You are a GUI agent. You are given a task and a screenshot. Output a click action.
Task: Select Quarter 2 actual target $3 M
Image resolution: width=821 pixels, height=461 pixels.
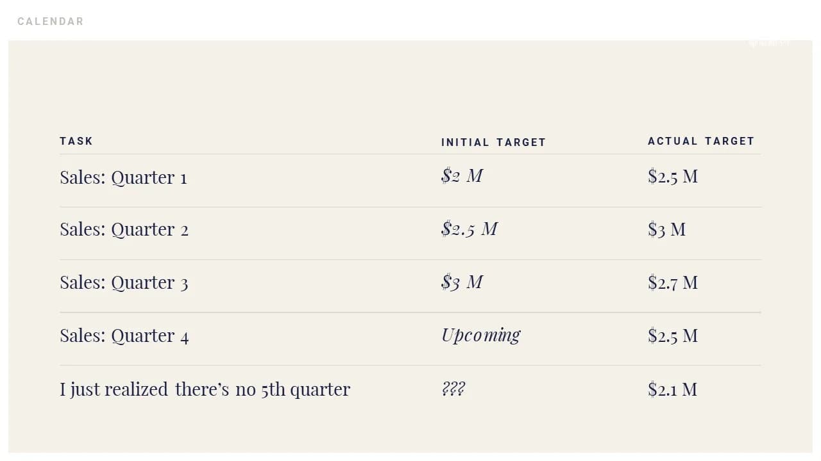(x=666, y=229)
